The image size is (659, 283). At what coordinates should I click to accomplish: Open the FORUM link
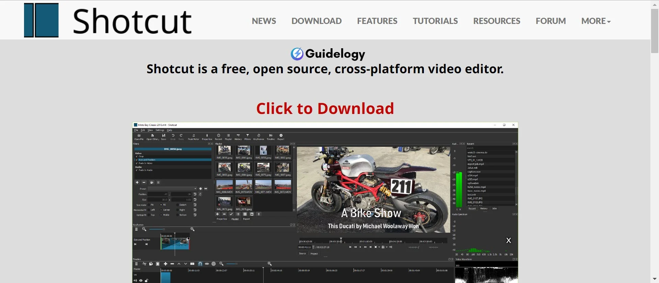point(551,21)
